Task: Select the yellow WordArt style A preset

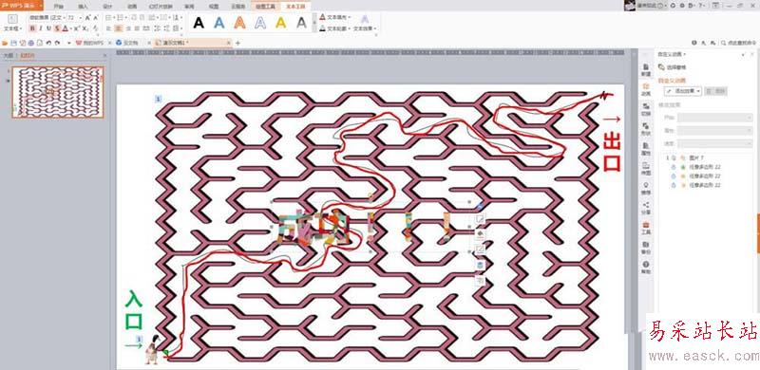Action: (281, 22)
